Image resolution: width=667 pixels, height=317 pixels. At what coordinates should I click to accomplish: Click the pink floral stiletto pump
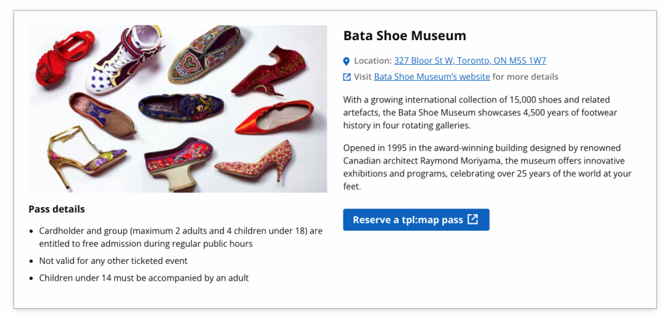[255, 159]
